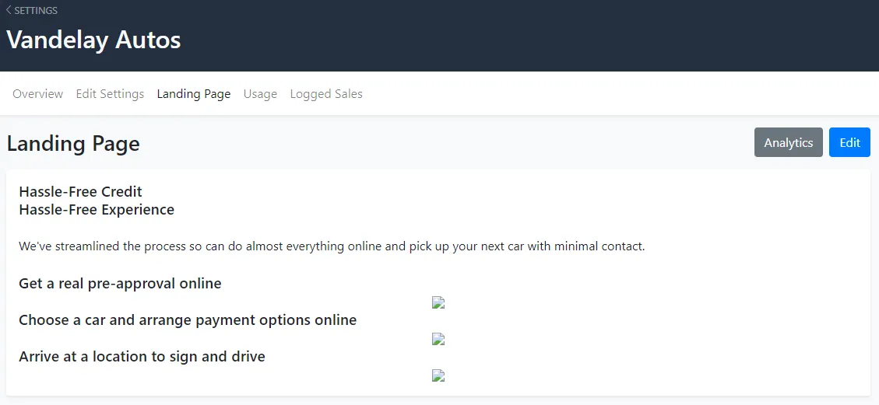Click the 'Get a real pre-approval online' heading
The height and width of the screenshot is (405, 879).
120,284
